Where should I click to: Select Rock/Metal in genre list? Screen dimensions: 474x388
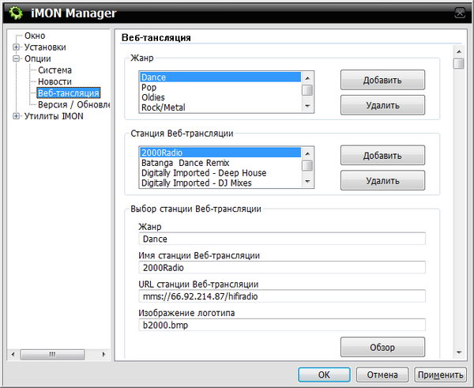pyautogui.click(x=220, y=107)
